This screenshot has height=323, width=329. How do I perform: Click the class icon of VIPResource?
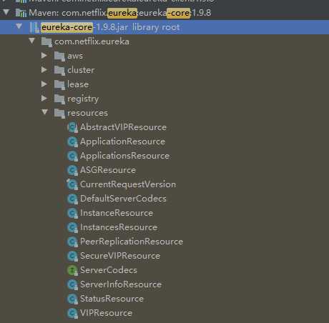[72, 313]
